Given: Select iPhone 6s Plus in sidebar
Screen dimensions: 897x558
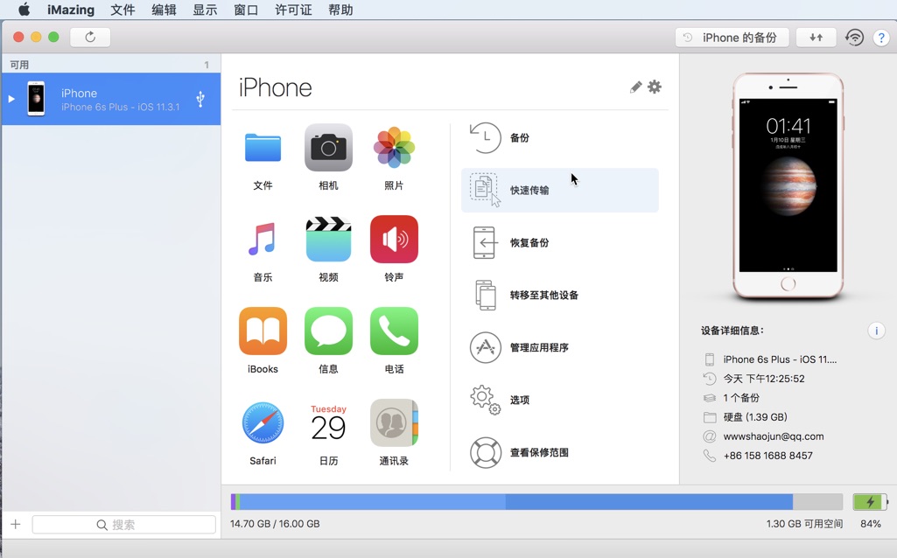Looking at the screenshot, I should coord(111,99).
